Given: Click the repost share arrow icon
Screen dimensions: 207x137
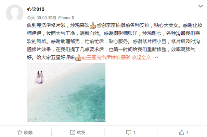Looking at the screenshot, I should 72,132.
